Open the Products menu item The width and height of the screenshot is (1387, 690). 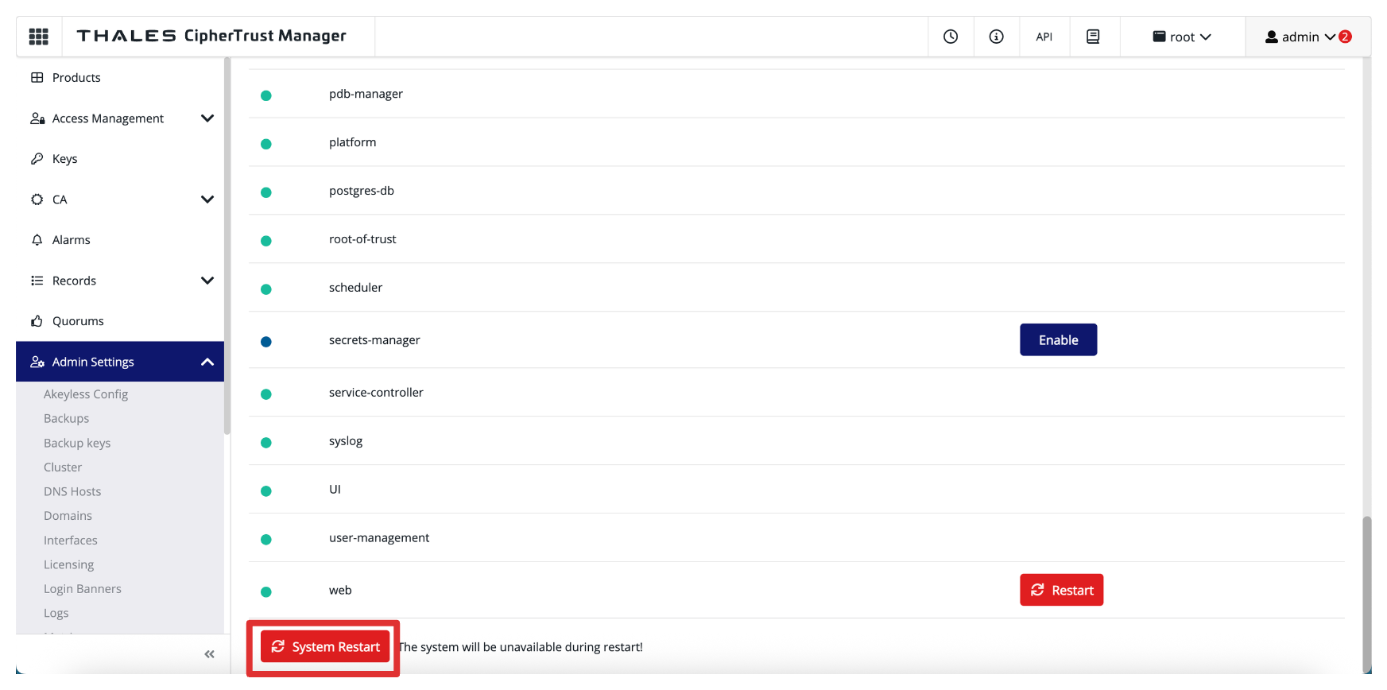[x=76, y=78]
